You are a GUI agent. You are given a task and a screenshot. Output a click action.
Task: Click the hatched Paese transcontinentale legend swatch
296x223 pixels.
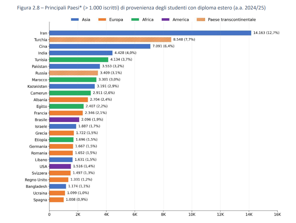(x=201, y=20)
